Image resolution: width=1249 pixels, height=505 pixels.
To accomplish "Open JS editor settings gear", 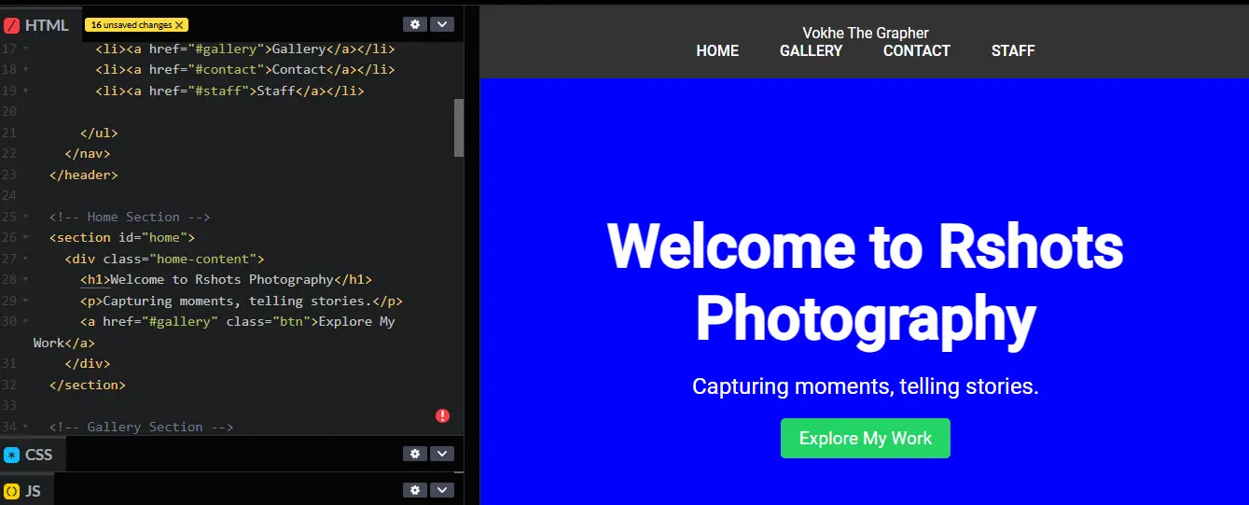I will (x=415, y=490).
